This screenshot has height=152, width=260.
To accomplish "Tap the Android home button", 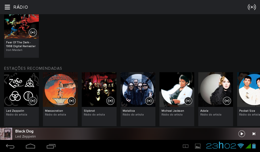I will point(30,146).
